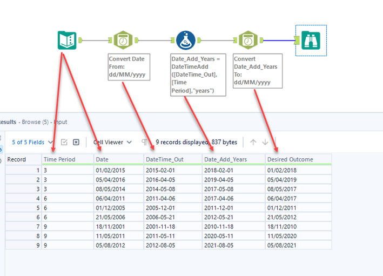Viewport: 383px width, 276px height.
Task: Select Desired Outcome cell 01/02/2018
Action: tap(299, 170)
